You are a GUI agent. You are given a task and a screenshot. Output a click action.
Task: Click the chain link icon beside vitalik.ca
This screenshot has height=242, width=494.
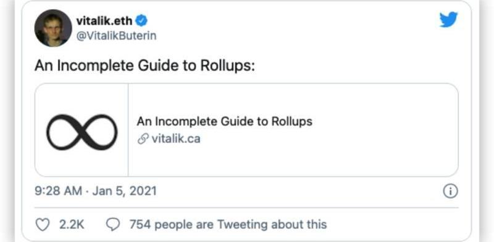click(x=143, y=139)
